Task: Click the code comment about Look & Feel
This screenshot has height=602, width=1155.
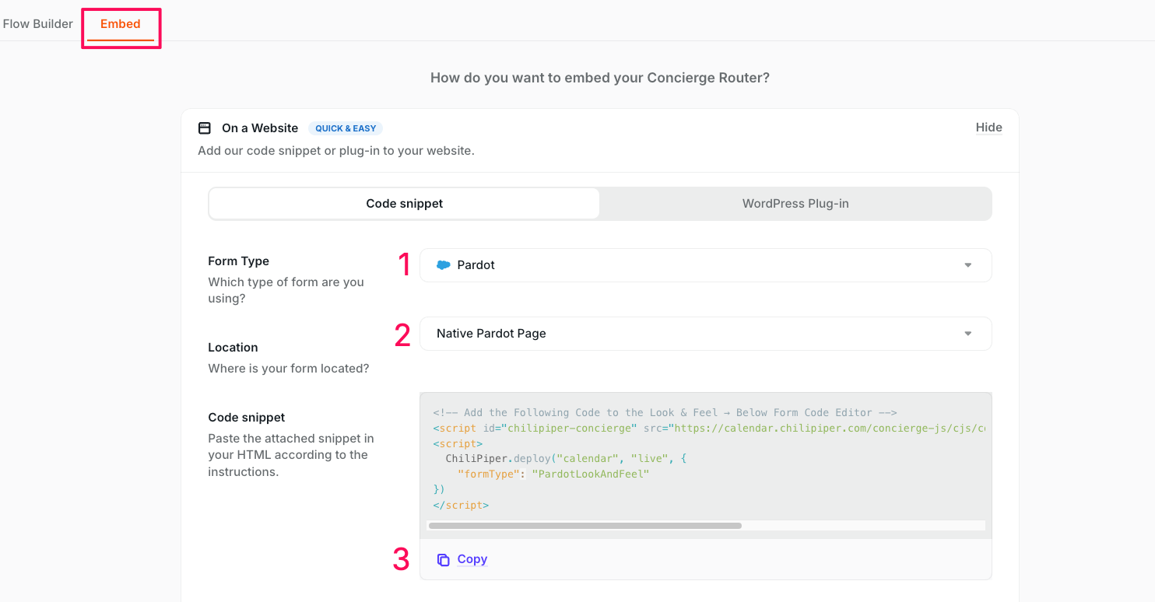Action: coord(665,413)
